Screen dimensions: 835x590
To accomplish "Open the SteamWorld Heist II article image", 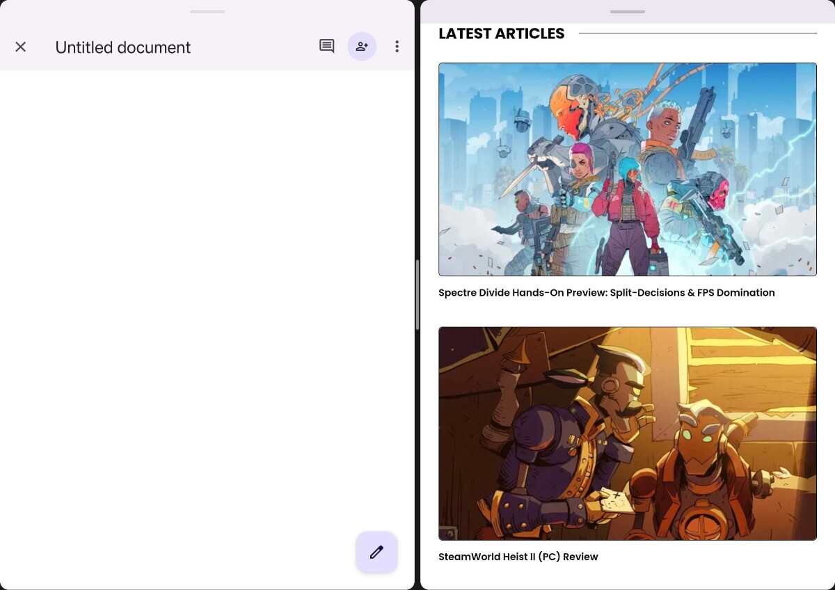I will tap(628, 433).
